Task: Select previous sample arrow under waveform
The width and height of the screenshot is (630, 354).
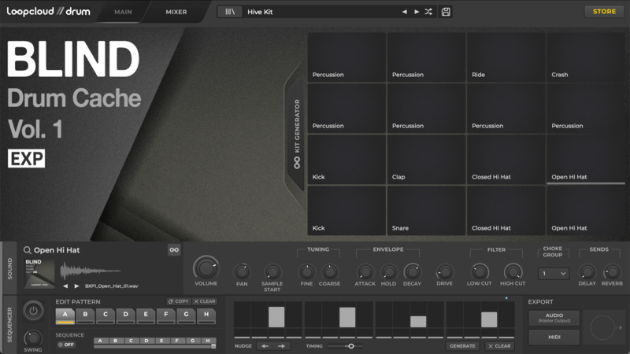Action: point(65,286)
